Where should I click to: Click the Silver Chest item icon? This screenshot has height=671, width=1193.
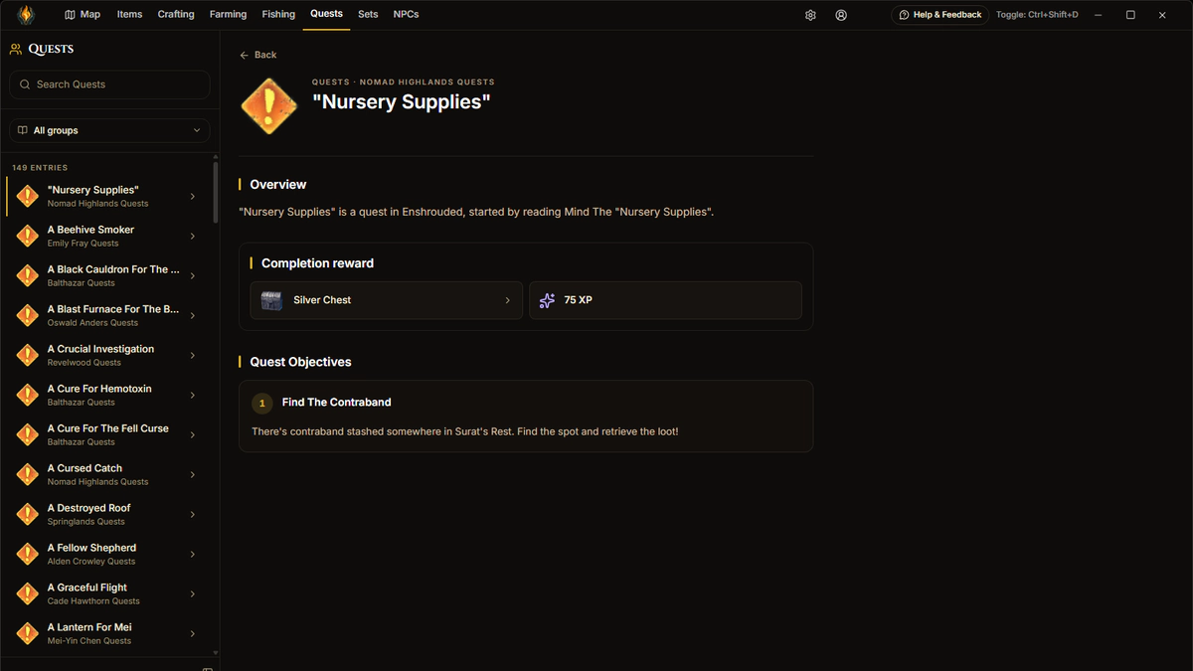coord(271,300)
